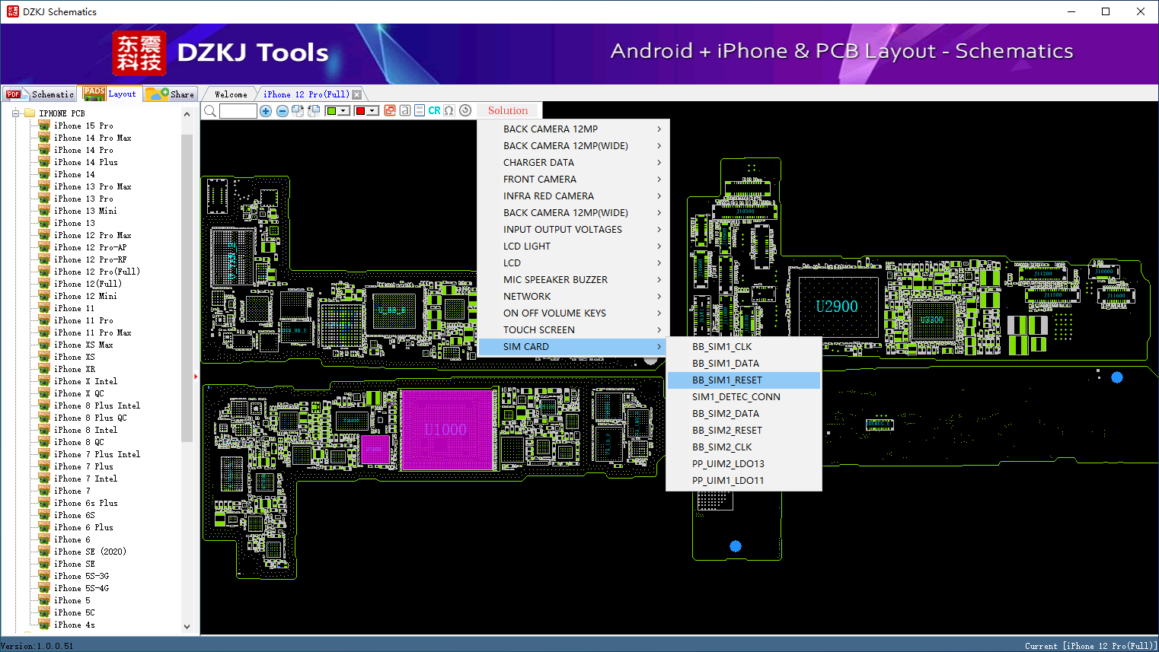Screen dimensions: 1159x652
Task: Click the letter 'a' text icon
Action: (x=405, y=111)
